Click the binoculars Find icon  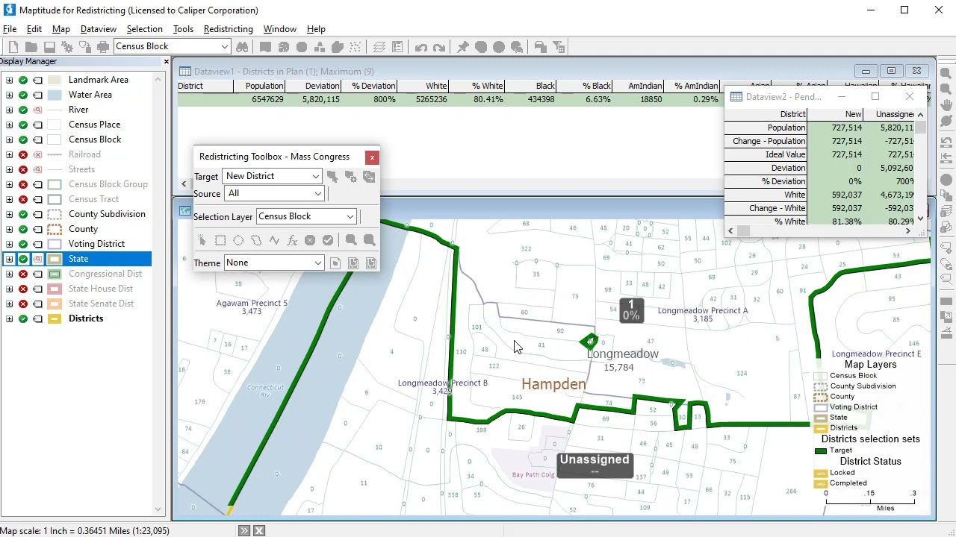point(242,47)
